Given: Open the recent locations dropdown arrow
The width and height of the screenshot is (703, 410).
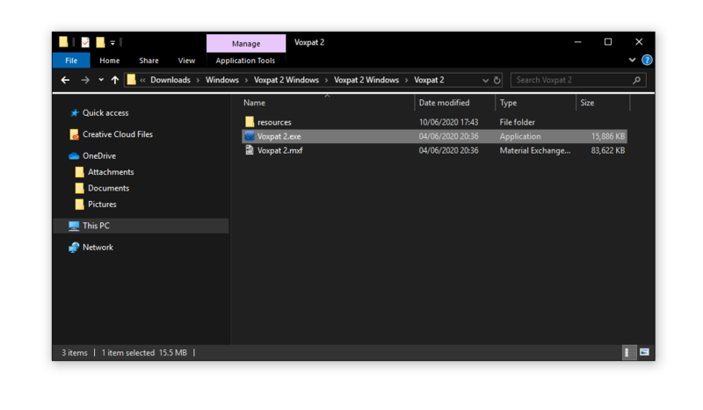Looking at the screenshot, I should (101, 80).
